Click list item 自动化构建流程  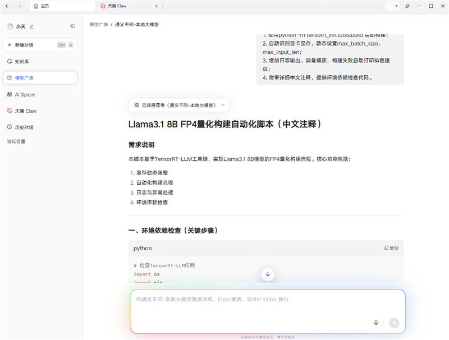click(x=155, y=182)
